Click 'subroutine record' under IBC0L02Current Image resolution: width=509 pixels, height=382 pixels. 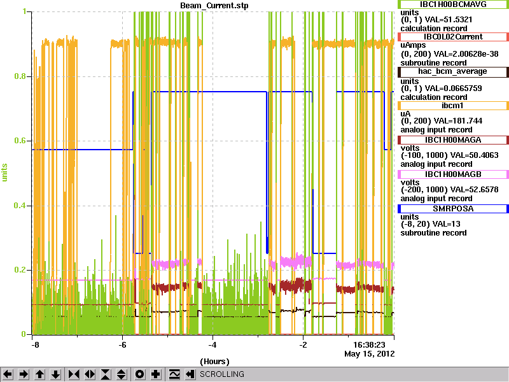[x=433, y=63]
